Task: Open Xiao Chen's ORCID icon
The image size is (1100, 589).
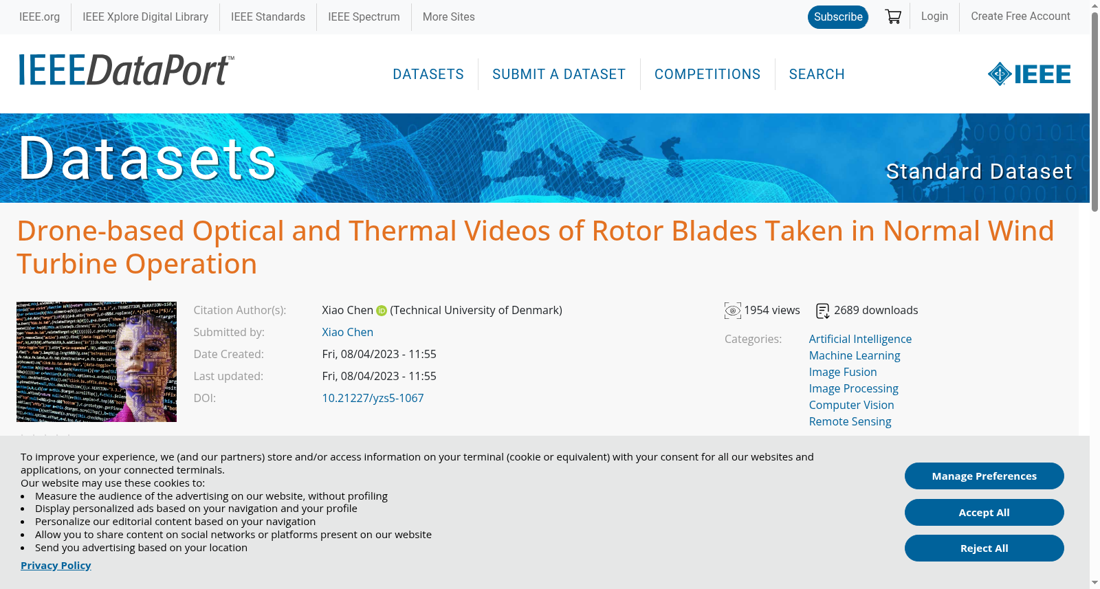Action: tap(382, 311)
